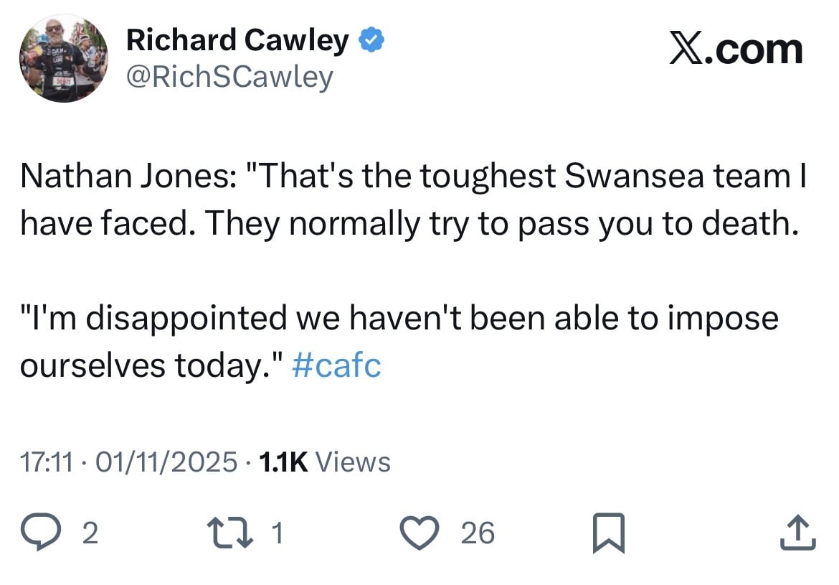Click the @RichSCawley handle

click(x=229, y=77)
